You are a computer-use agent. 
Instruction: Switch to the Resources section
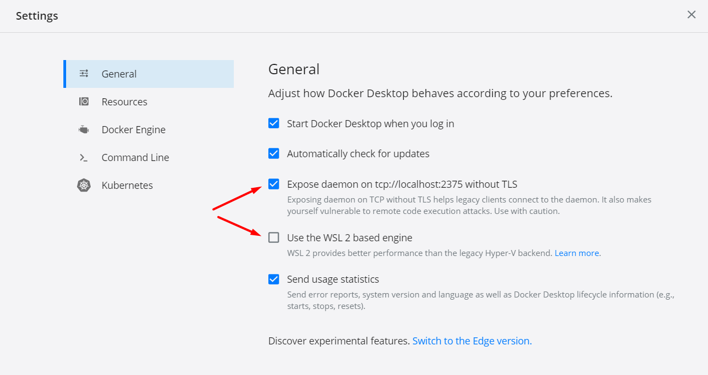point(149,102)
